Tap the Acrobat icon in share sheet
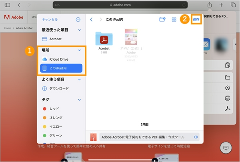The image size is (240, 162). (x=228, y=109)
